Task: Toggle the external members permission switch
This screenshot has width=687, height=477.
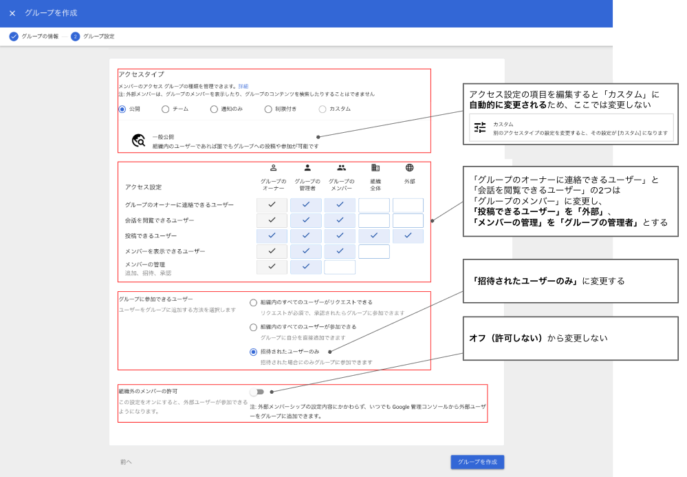Action: click(x=257, y=392)
